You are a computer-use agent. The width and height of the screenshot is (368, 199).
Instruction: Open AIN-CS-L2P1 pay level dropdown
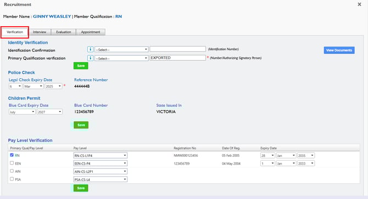pyautogui.click(x=100, y=171)
